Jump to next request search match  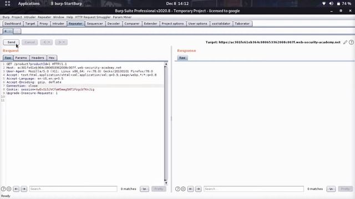24,189
